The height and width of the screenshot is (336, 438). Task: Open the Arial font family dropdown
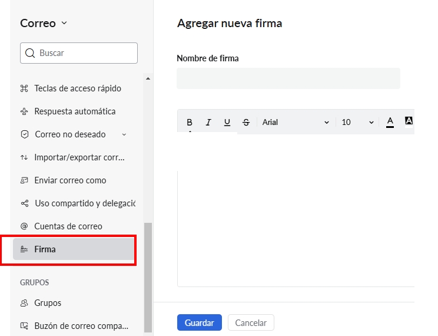[x=296, y=122]
